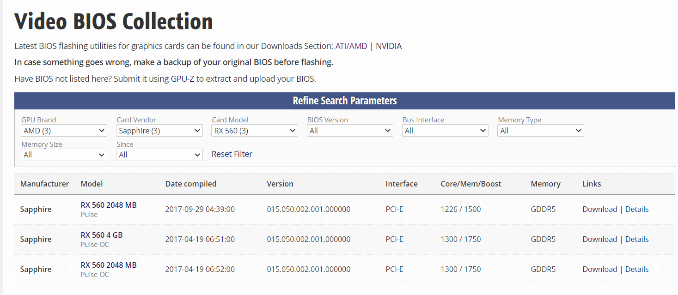Click the Core/Mem/Boost column header
Image resolution: width=678 pixels, height=295 pixels.
[x=471, y=184]
